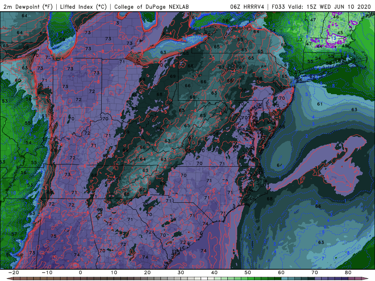Click the "30" colorbar tick label
Screen dimensions: 375x281
pyautogui.click(x=181, y=273)
